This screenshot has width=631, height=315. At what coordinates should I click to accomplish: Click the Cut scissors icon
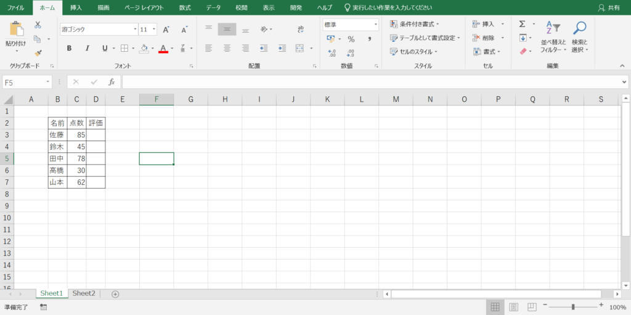pyautogui.click(x=38, y=25)
